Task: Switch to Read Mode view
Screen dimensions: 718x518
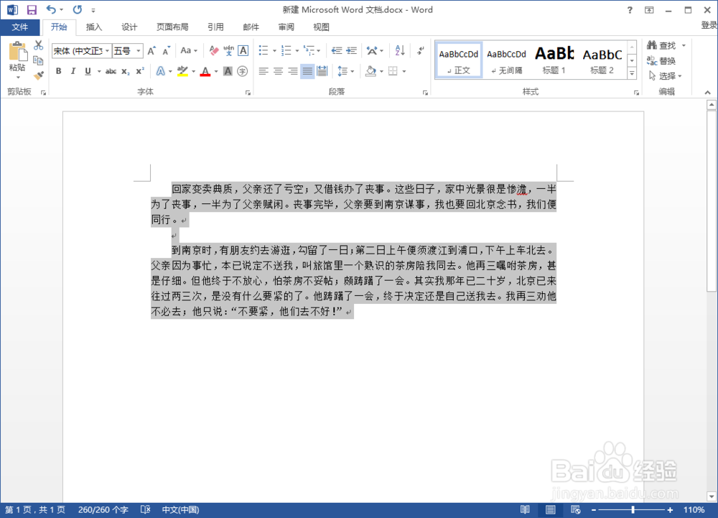Action: pyautogui.click(x=525, y=510)
